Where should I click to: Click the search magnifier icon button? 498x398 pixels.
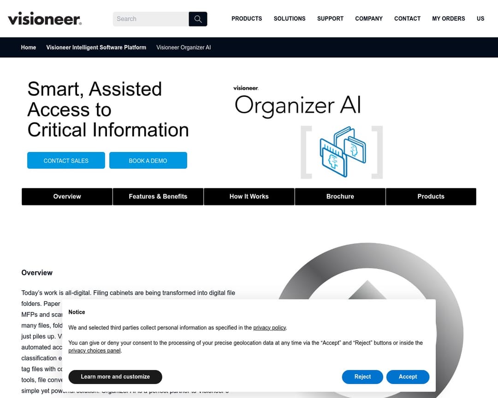198,19
